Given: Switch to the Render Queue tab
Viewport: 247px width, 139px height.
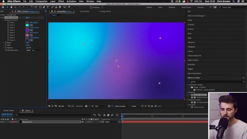Looking at the screenshot, I should click(x=8, y=110).
